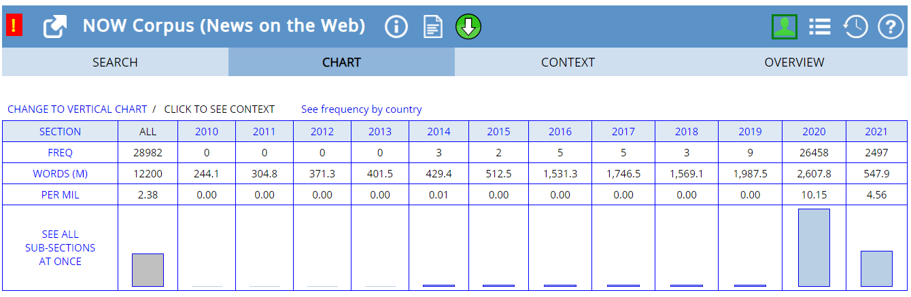
Task: Click the 2016 words value 1,531.3
Action: click(560, 174)
